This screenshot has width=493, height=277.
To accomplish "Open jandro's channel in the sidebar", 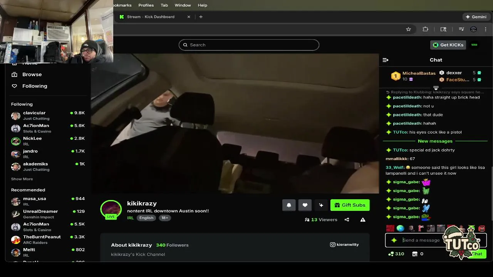I will coord(48,154).
